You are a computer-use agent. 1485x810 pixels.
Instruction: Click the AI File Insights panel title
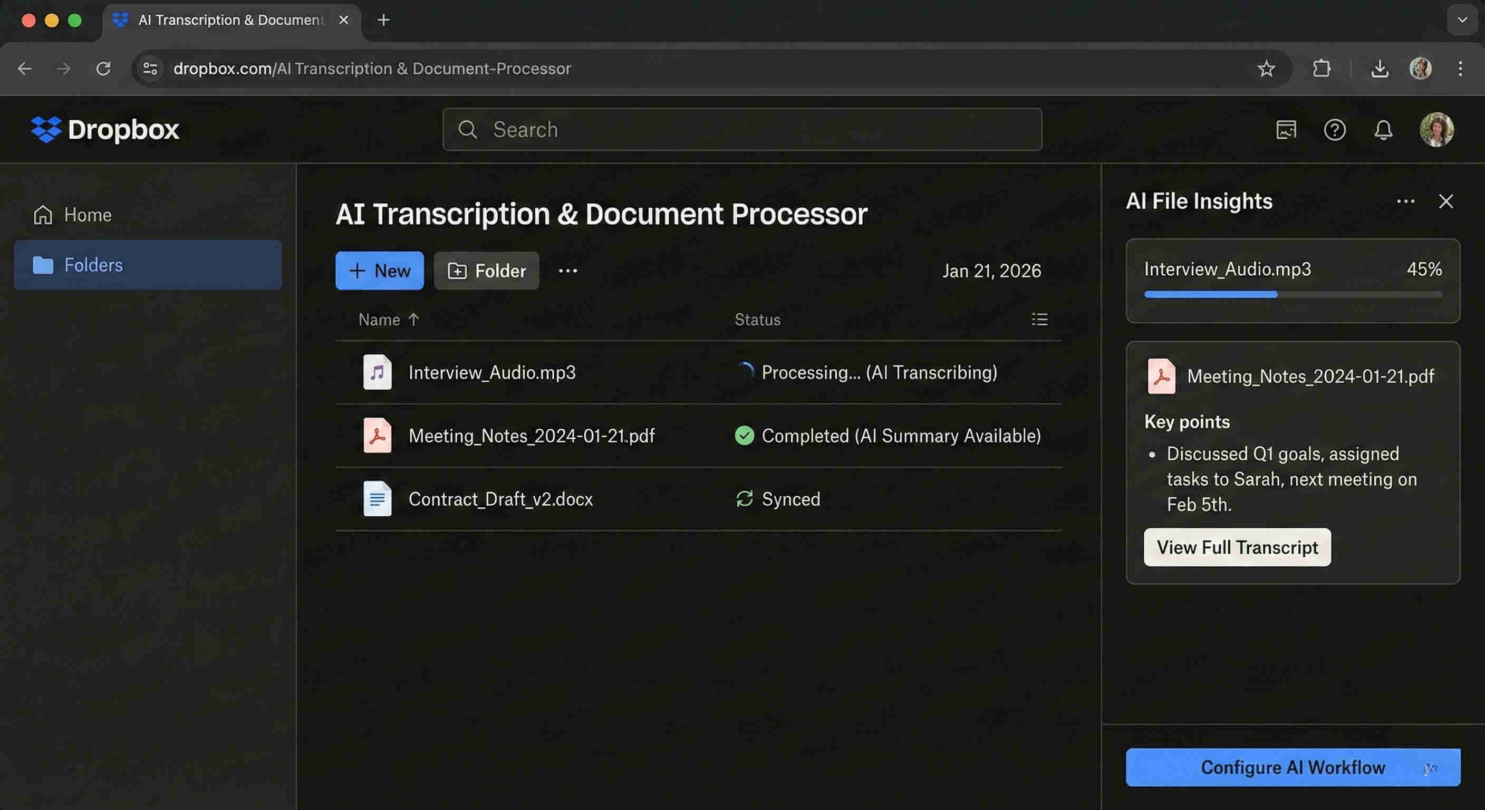tap(1199, 201)
